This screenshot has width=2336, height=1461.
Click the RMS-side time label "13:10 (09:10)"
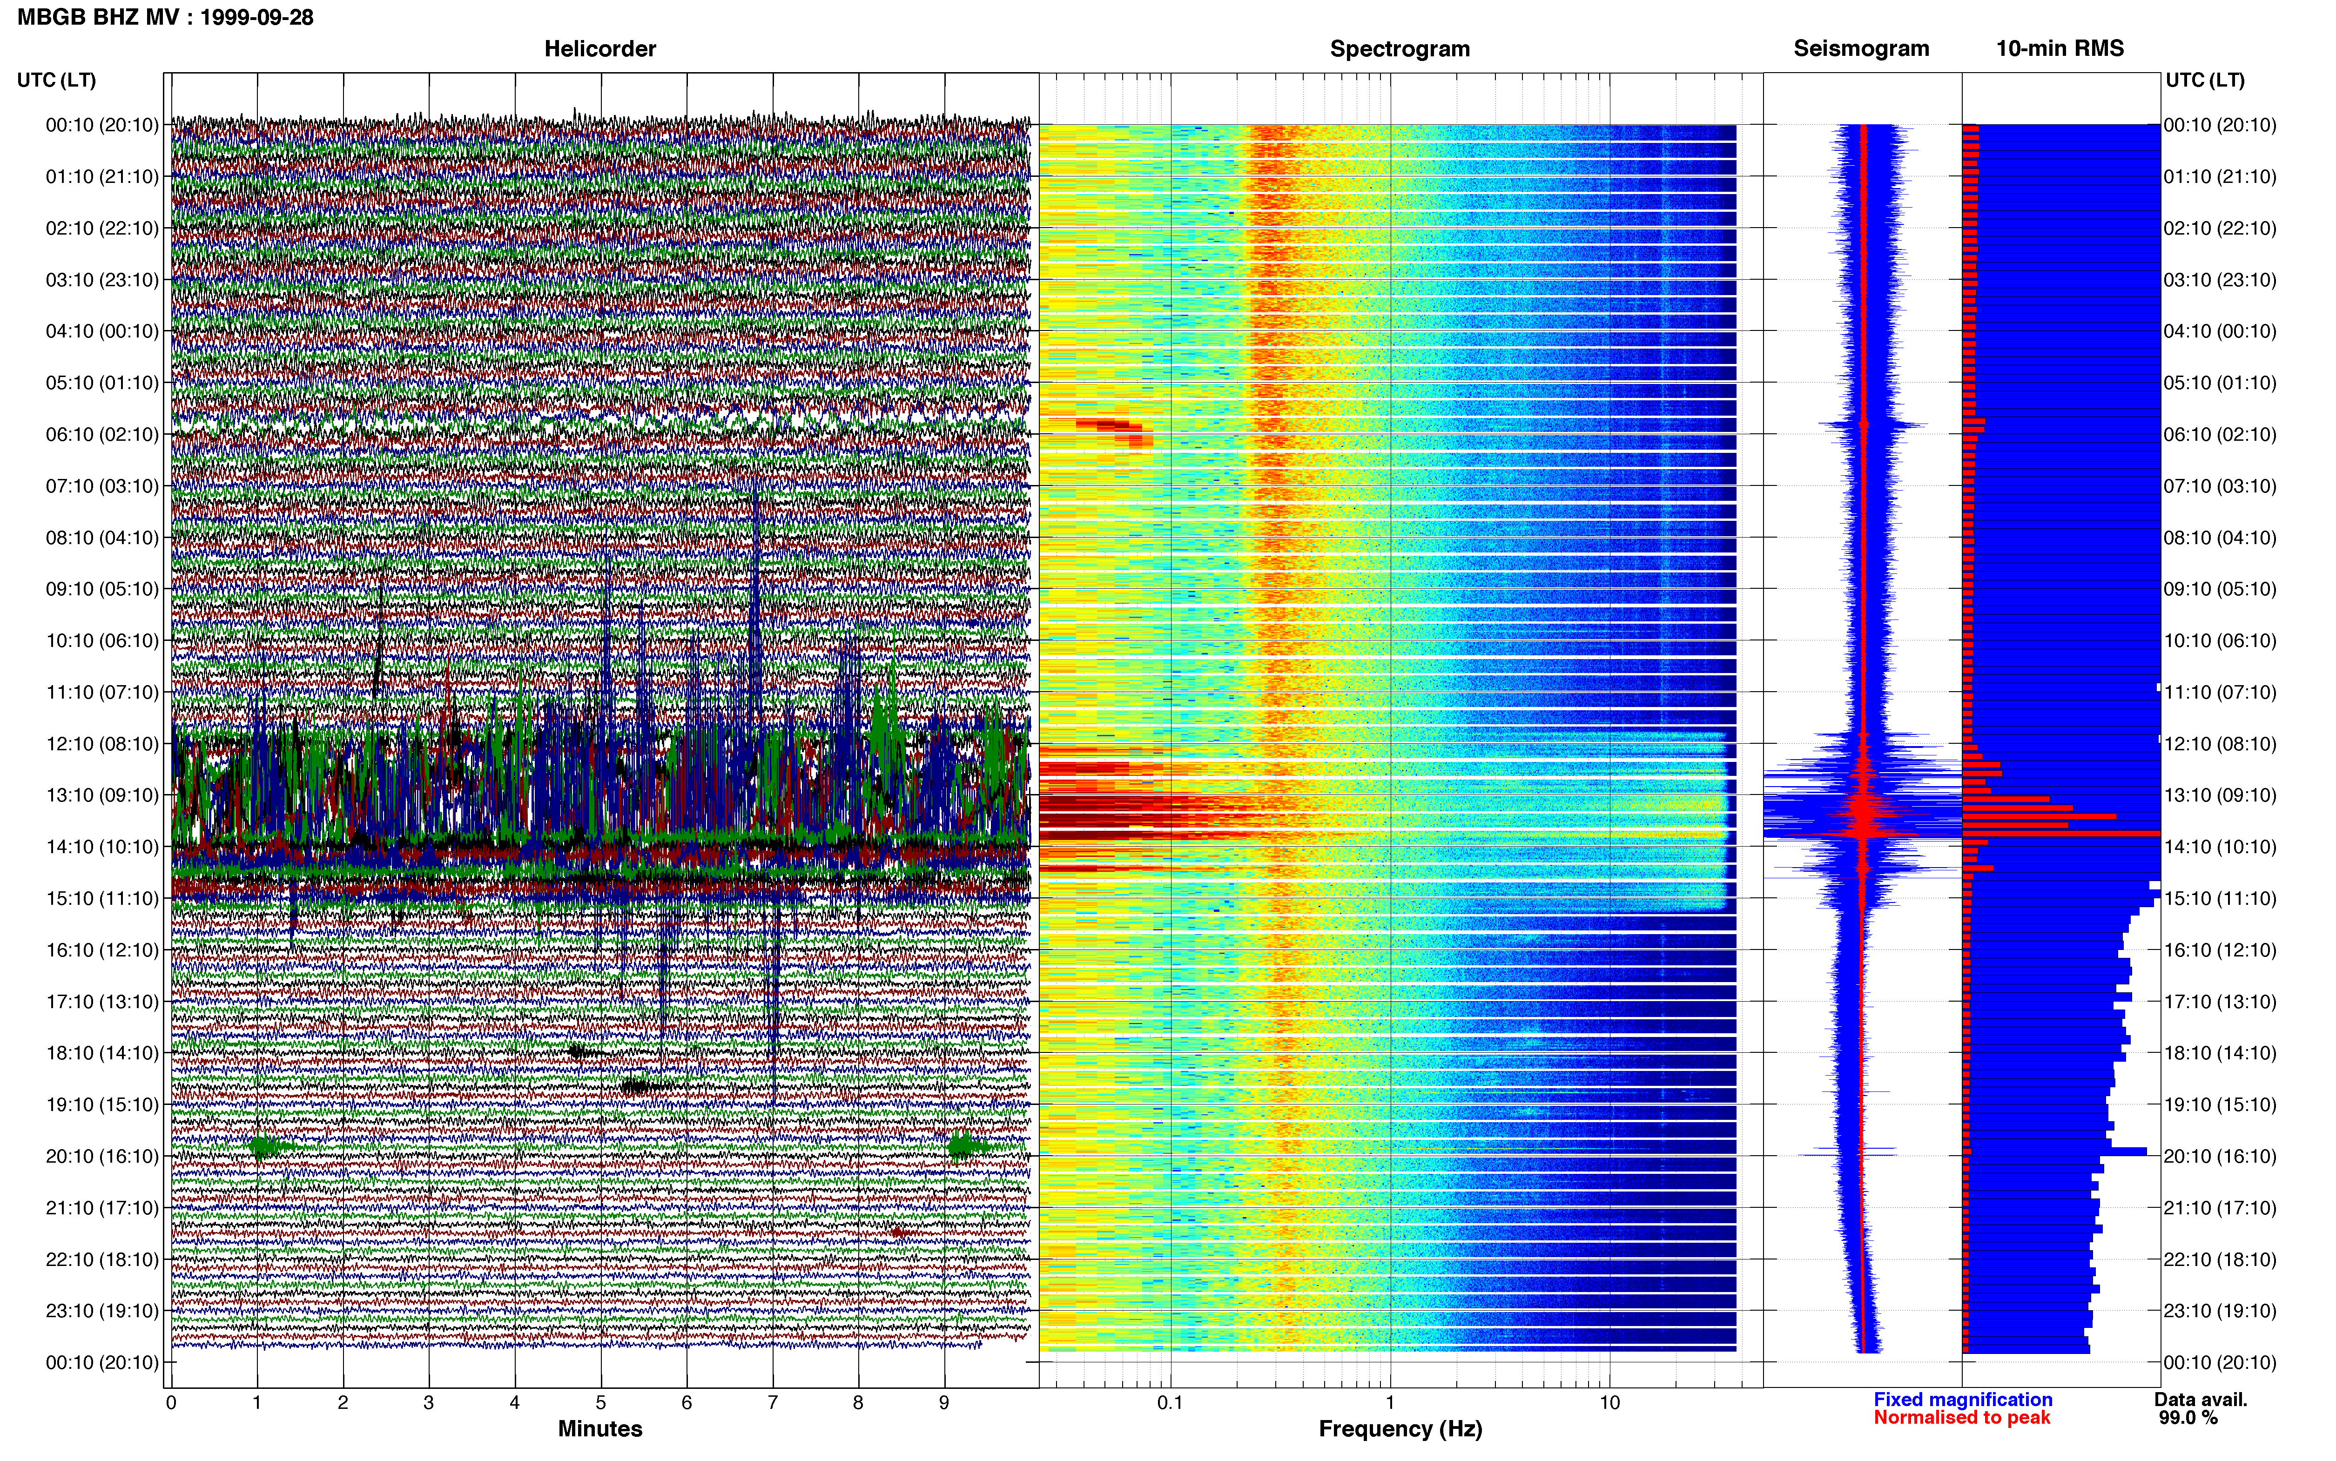point(2220,795)
